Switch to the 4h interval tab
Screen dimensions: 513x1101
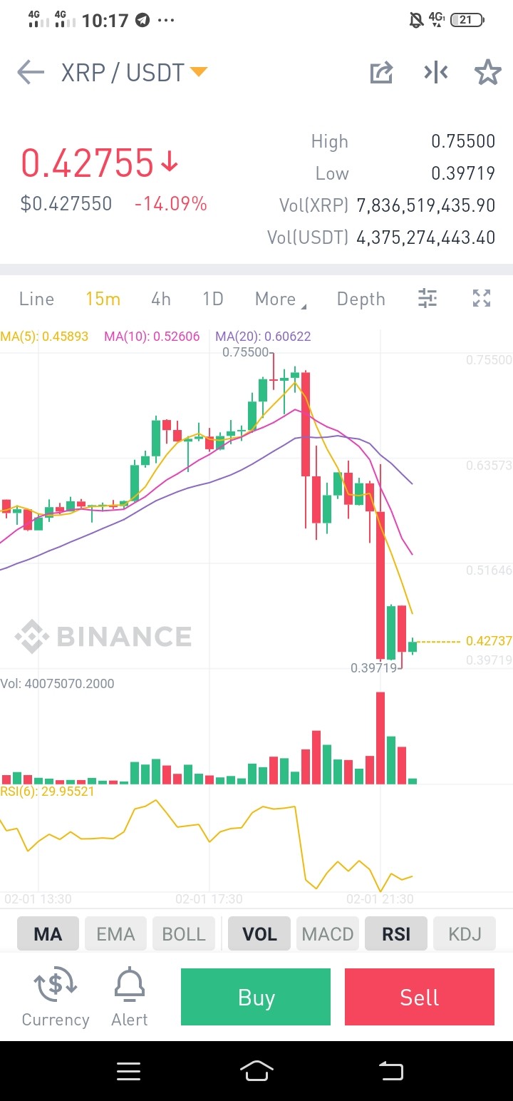[x=161, y=299]
